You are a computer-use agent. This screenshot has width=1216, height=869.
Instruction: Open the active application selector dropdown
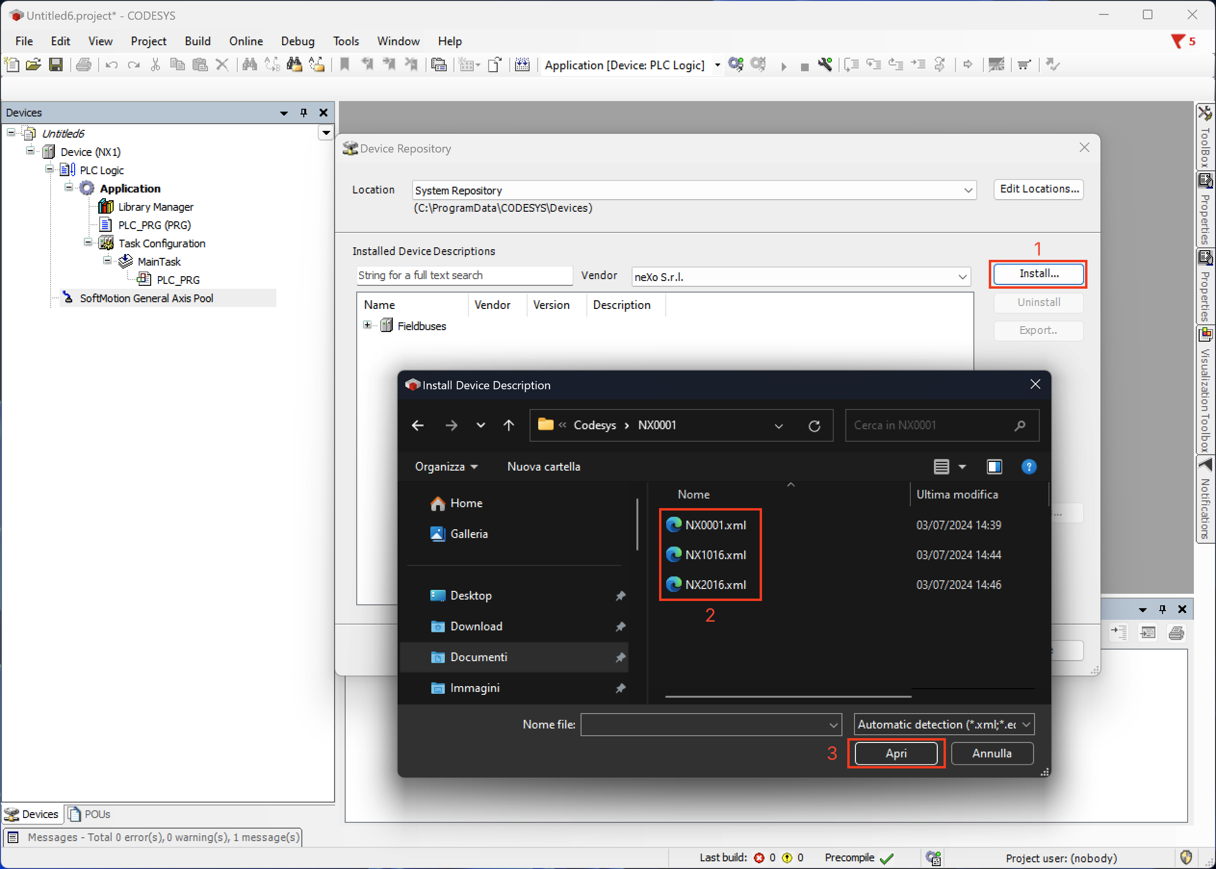click(717, 65)
